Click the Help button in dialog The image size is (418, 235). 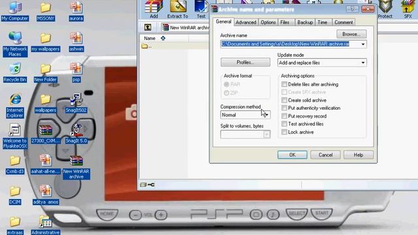[x=359, y=155]
